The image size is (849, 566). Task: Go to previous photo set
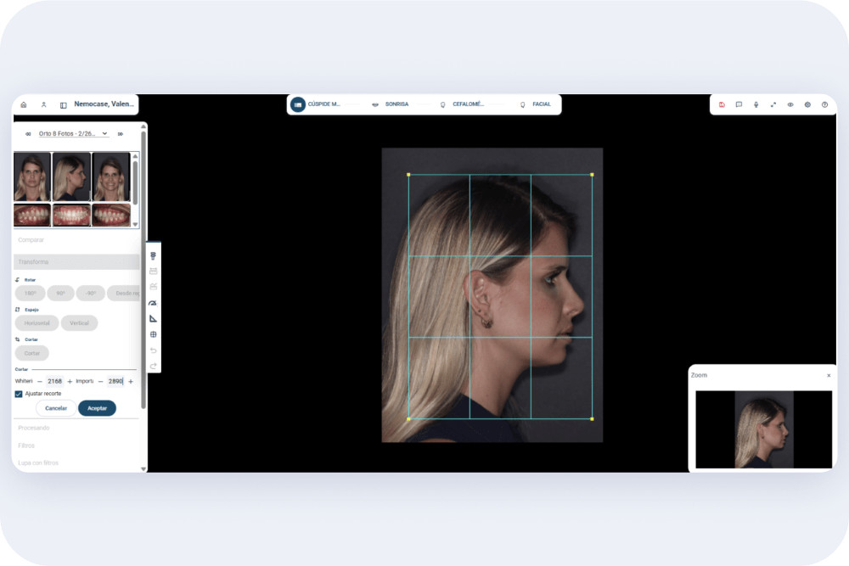(28, 134)
